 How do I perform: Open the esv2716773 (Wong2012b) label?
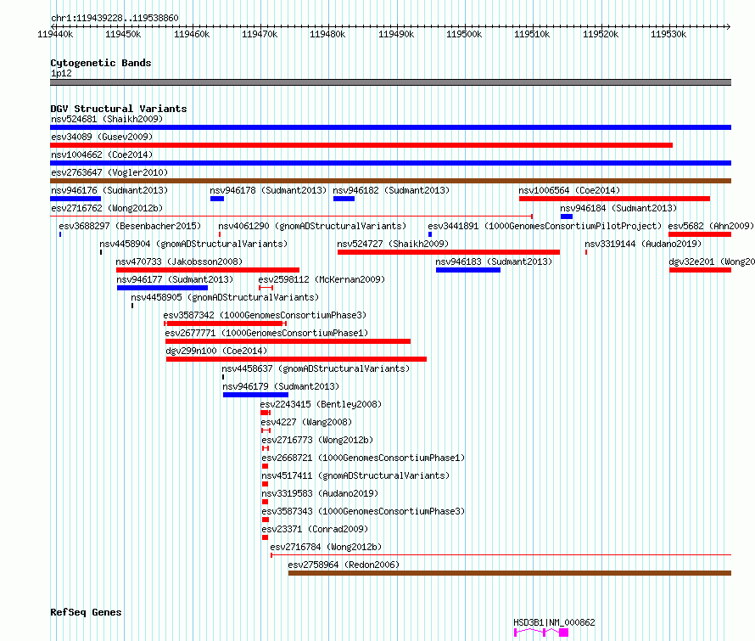[x=317, y=440]
